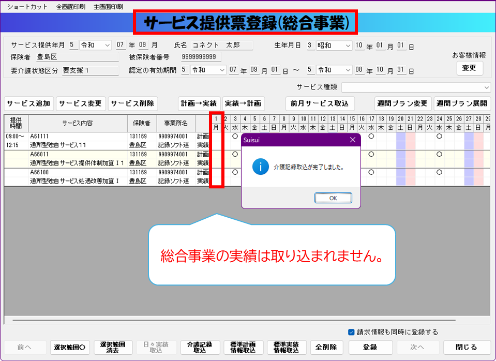Expand the サービス提供年月 era dropdown
This screenshot has width=496, height=361.
click(x=96, y=46)
